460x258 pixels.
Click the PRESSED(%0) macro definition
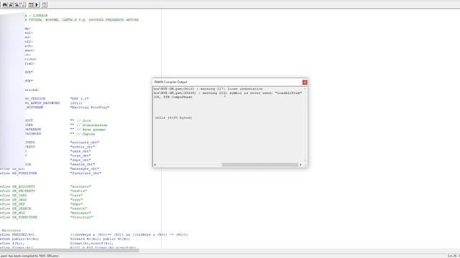94,234
